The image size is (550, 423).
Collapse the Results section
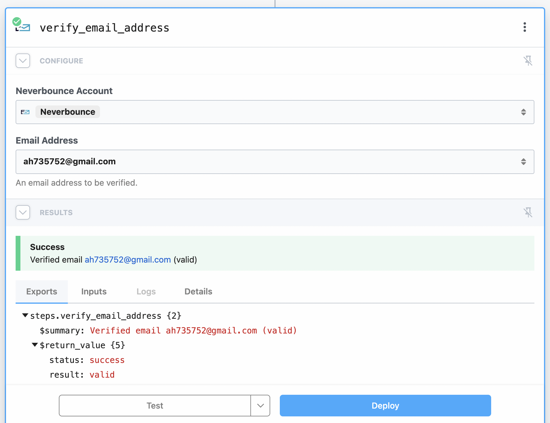[23, 212]
